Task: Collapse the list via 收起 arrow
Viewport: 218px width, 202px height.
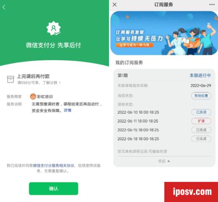Action: pyautogui.click(x=169, y=161)
